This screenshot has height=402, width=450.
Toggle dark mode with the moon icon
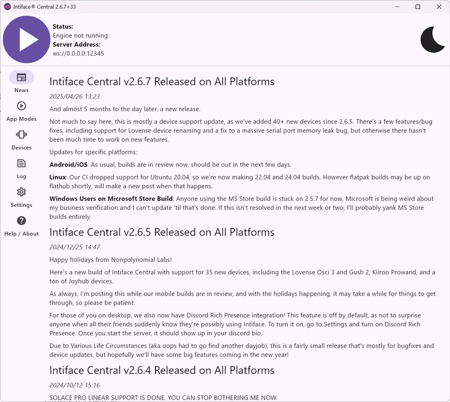(x=433, y=39)
